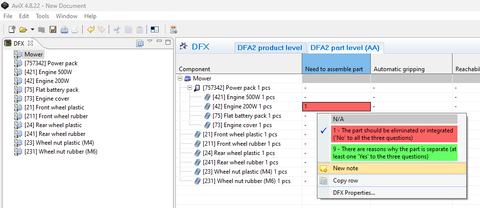Switch to DFA2 product level tab

pos(269,48)
